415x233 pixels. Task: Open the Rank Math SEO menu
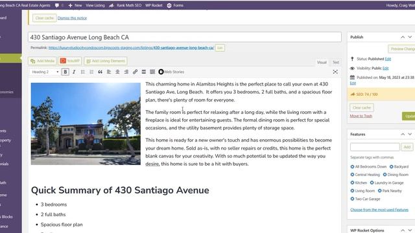pyautogui.click(x=125, y=5)
